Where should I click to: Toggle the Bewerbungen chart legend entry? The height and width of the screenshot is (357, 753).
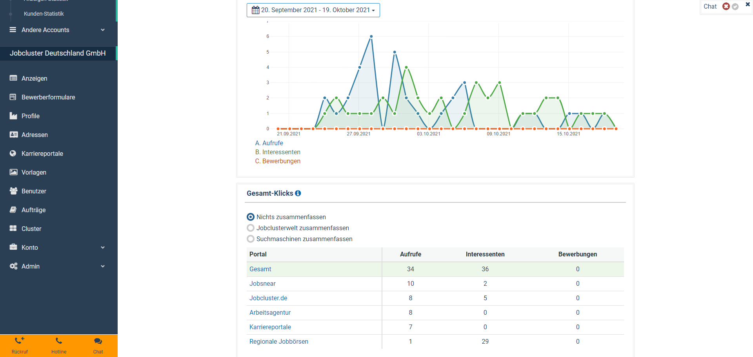[x=278, y=161]
